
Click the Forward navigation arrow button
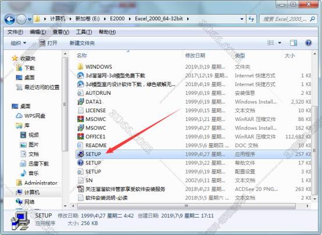[x=21, y=19]
